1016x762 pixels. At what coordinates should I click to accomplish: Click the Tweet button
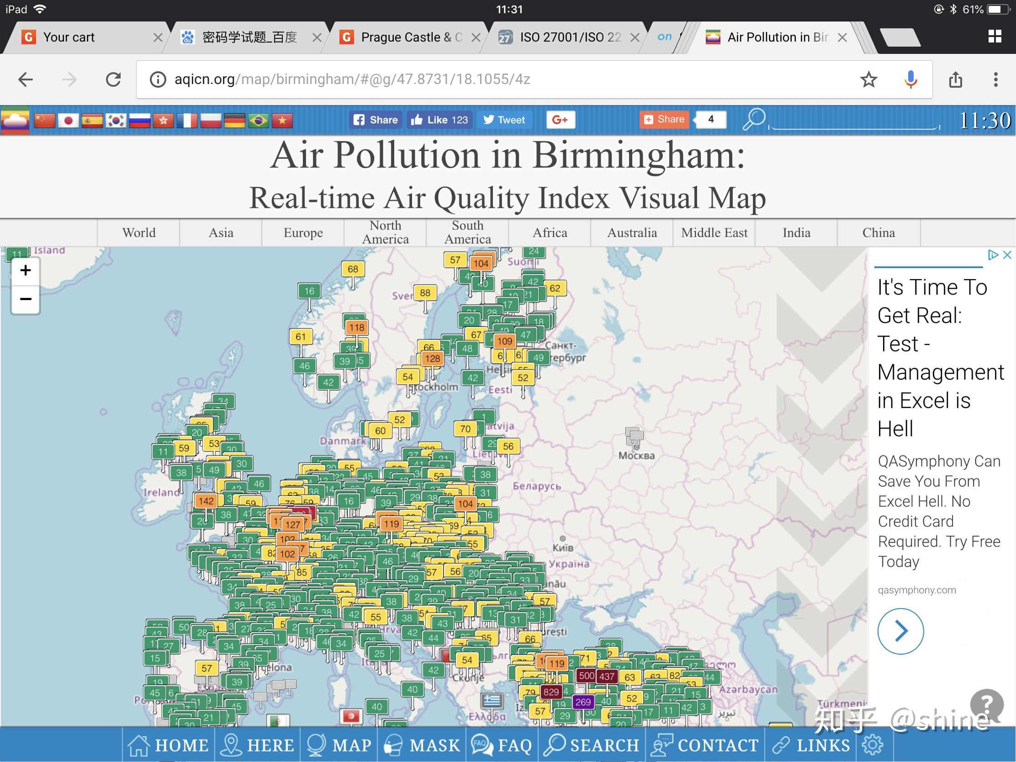tap(504, 120)
